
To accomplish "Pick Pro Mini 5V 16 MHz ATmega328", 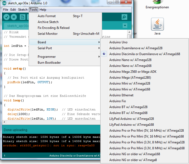I will pyautogui.click(x=145, y=131).
